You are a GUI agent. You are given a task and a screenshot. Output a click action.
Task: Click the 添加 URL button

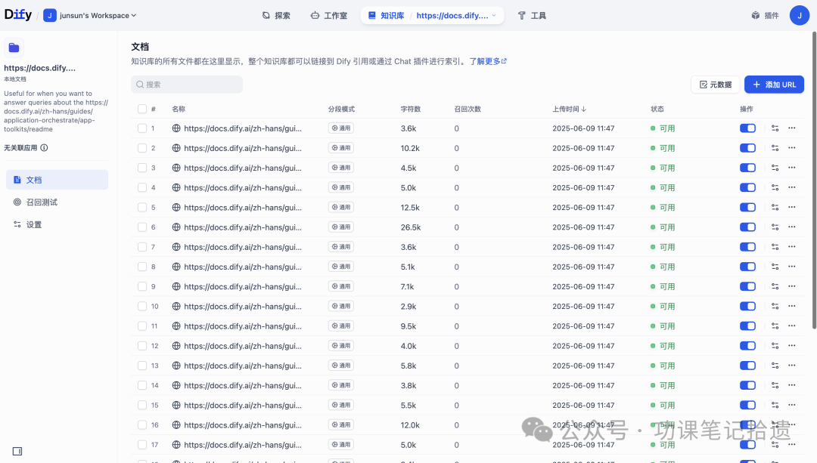pyautogui.click(x=774, y=85)
